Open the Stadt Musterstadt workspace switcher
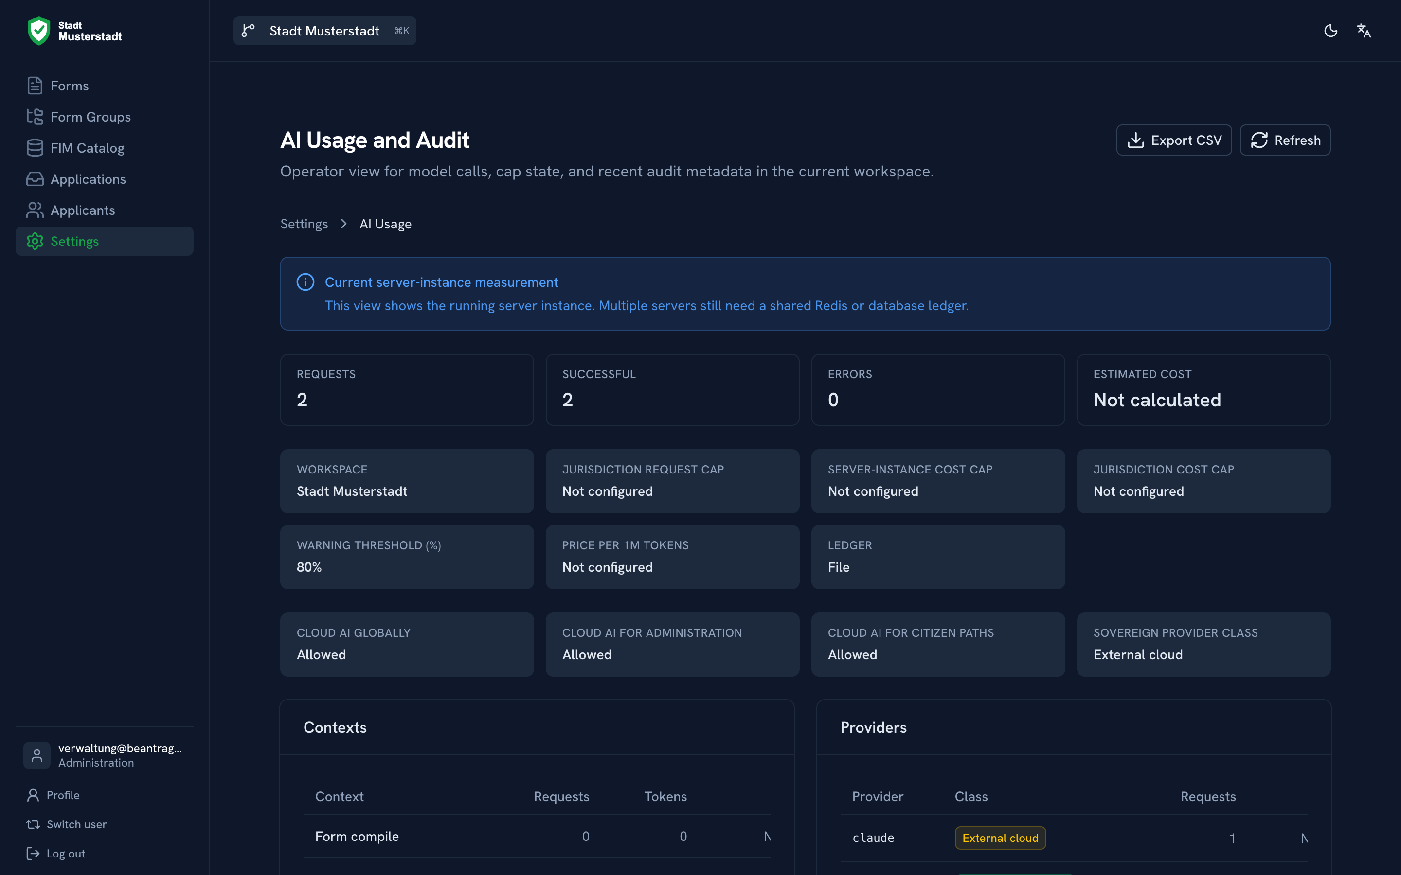Viewport: 1401px width, 875px height. 325,31
